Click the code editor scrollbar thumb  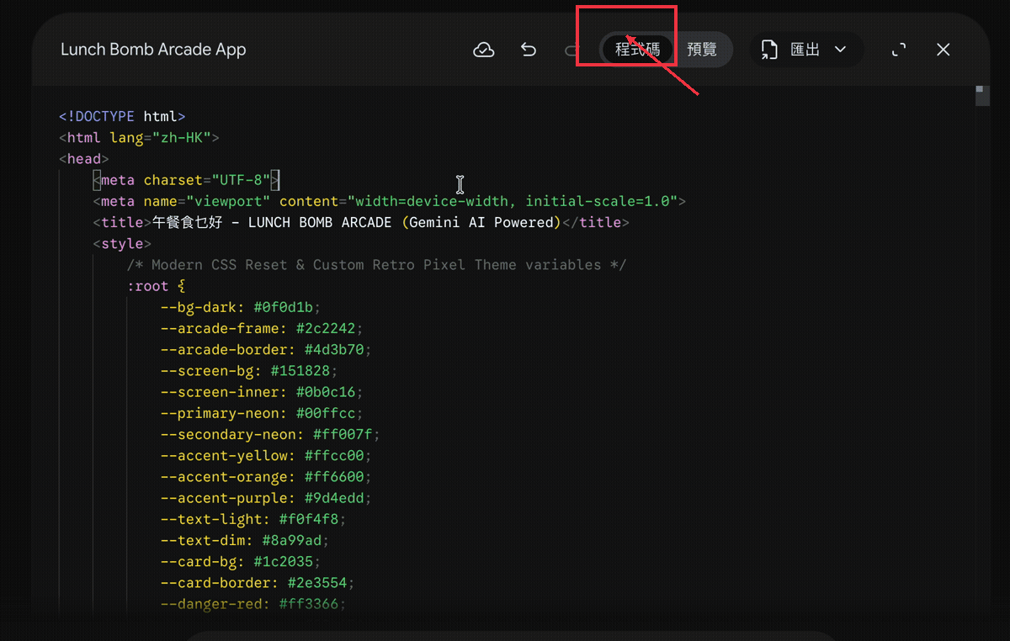coord(982,95)
